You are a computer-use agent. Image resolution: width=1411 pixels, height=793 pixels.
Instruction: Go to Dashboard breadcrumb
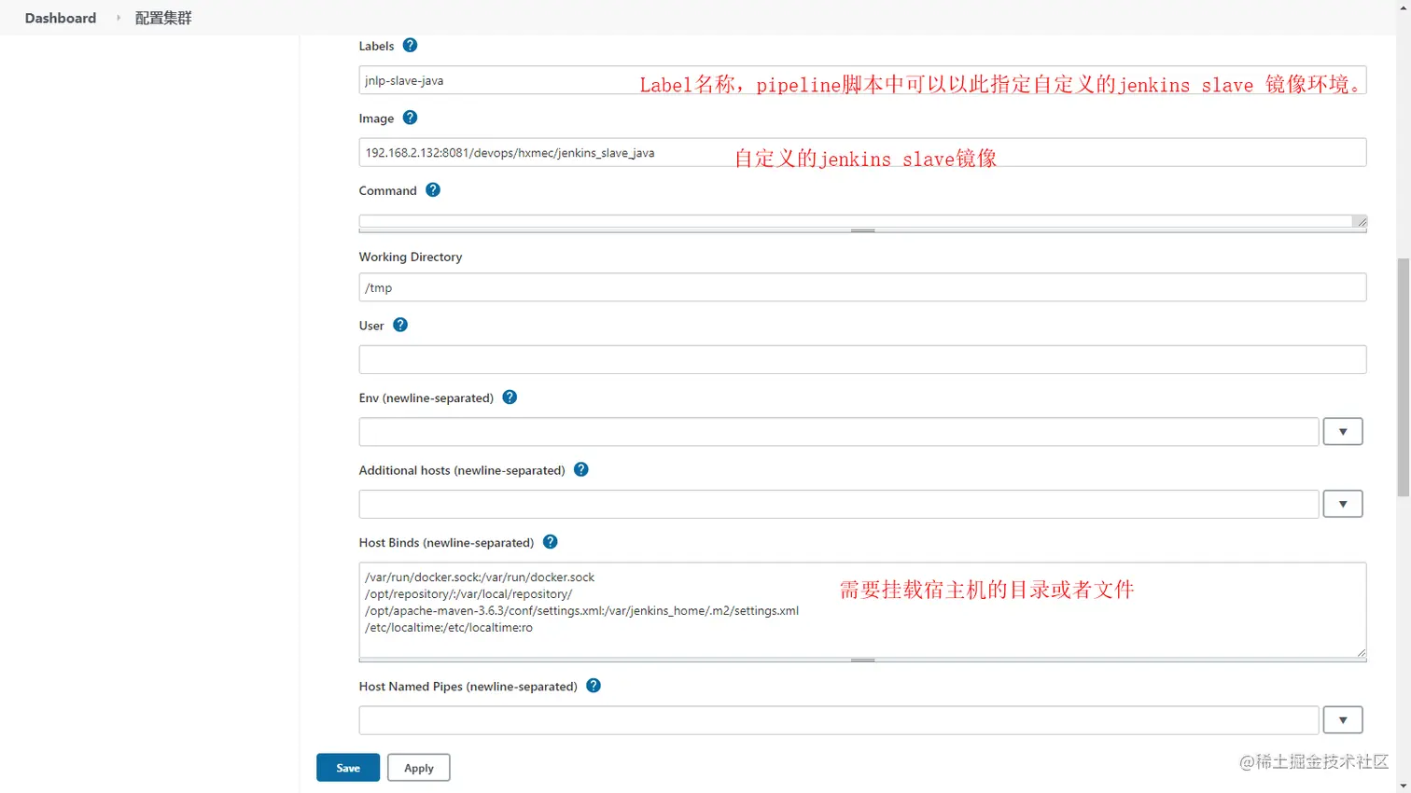point(61,18)
